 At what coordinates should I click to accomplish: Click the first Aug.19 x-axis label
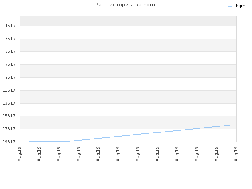19,154
